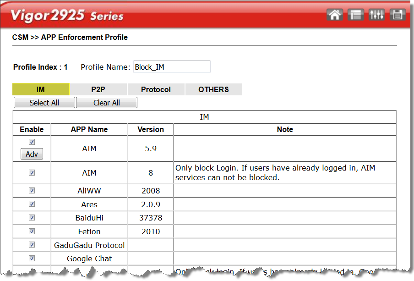Click the Select All button
Screen dimensions: 414x281
(x=44, y=103)
